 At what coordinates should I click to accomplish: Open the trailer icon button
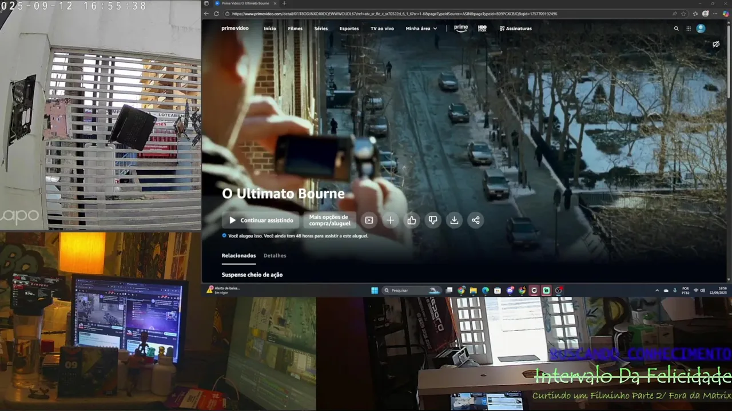click(x=369, y=220)
